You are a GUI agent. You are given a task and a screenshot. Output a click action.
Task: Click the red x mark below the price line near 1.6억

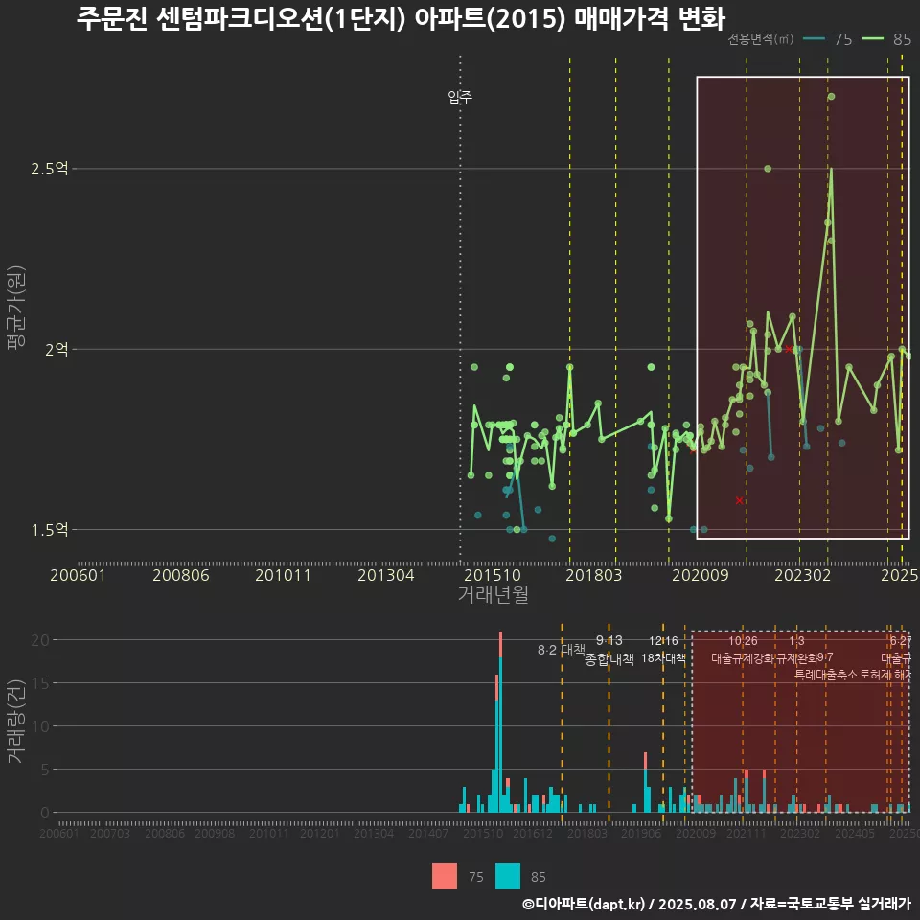[739, 500]
